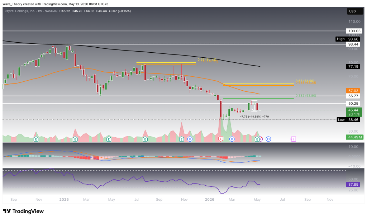Click the 2026 year label on time axis
This screenshot has height=219, width=367.
pyautogui.click(x=209, y=199)
